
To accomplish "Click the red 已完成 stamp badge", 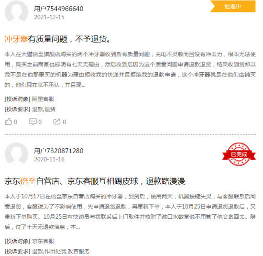I will coord(239,154).
